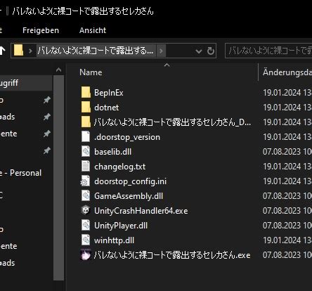The image size is (312, 291).
Task: Select winhttp.dll file name
Action: click(x=114, y=240)
